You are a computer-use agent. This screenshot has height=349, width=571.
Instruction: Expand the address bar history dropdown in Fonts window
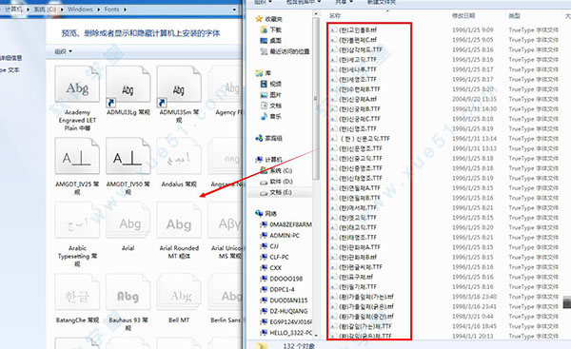pos(234,10)
